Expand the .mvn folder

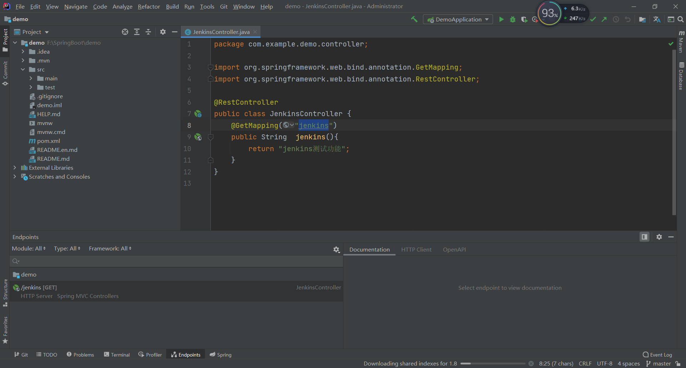point(23,60)
